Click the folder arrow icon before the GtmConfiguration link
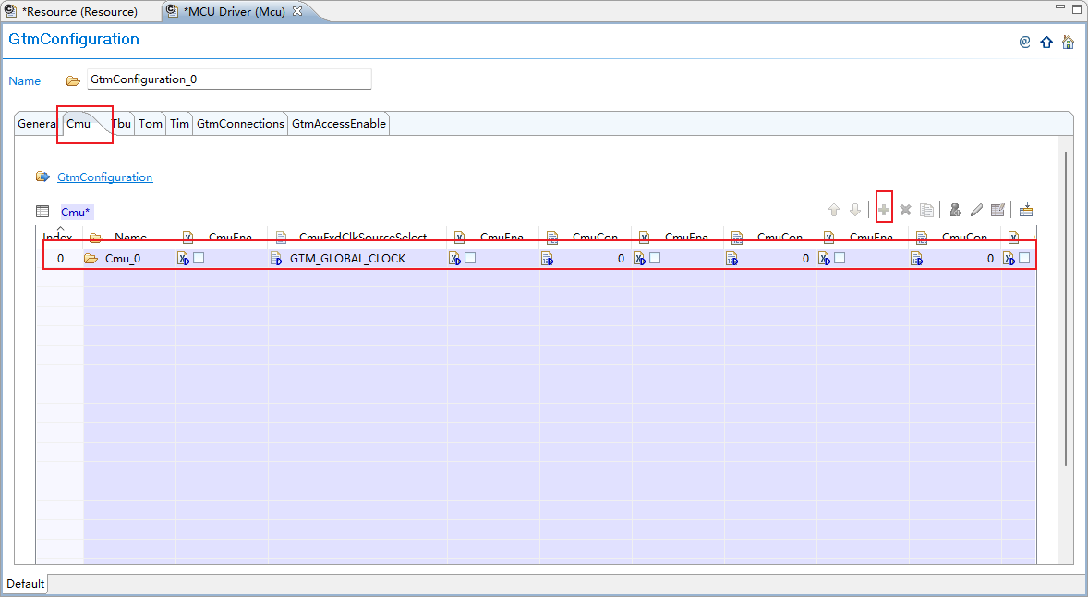The height and width of the screenshot is (597, 1088). (x=43, y=177)
